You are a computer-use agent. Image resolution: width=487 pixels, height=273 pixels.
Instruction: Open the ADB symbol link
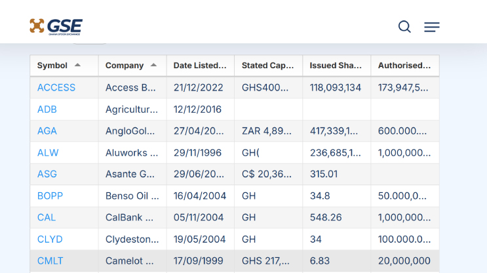(47, 110)
